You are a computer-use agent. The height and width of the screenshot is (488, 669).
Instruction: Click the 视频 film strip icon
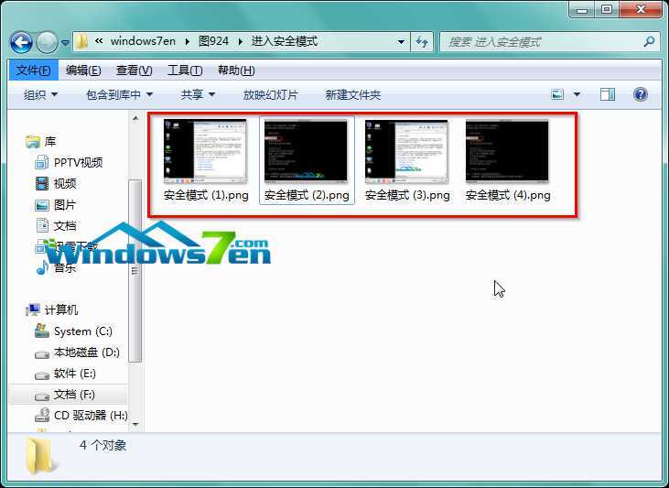click(42, 184)
